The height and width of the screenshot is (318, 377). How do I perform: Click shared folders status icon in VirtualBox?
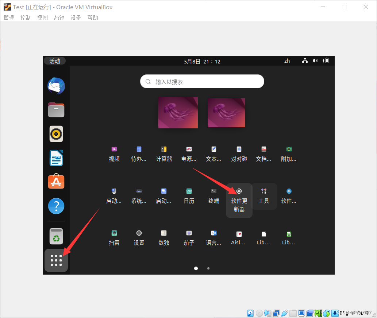293,313
